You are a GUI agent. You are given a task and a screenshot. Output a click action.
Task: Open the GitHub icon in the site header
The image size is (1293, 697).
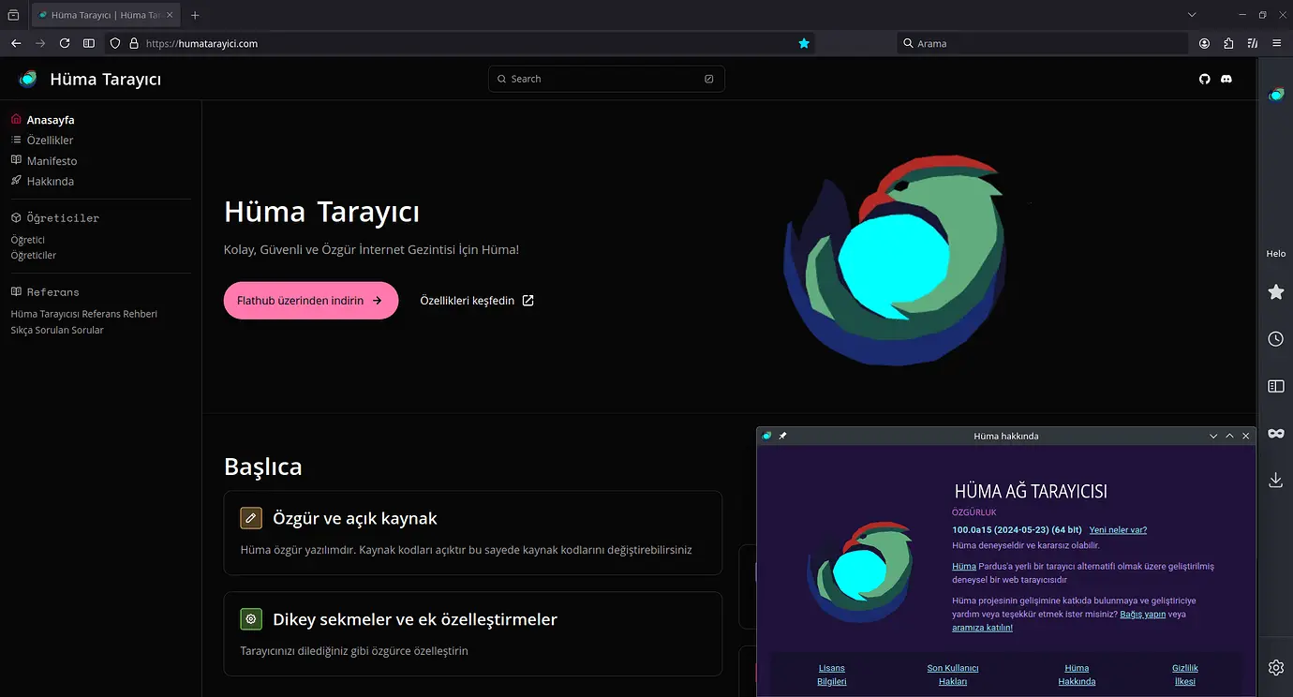click(x=1205, y=79)
